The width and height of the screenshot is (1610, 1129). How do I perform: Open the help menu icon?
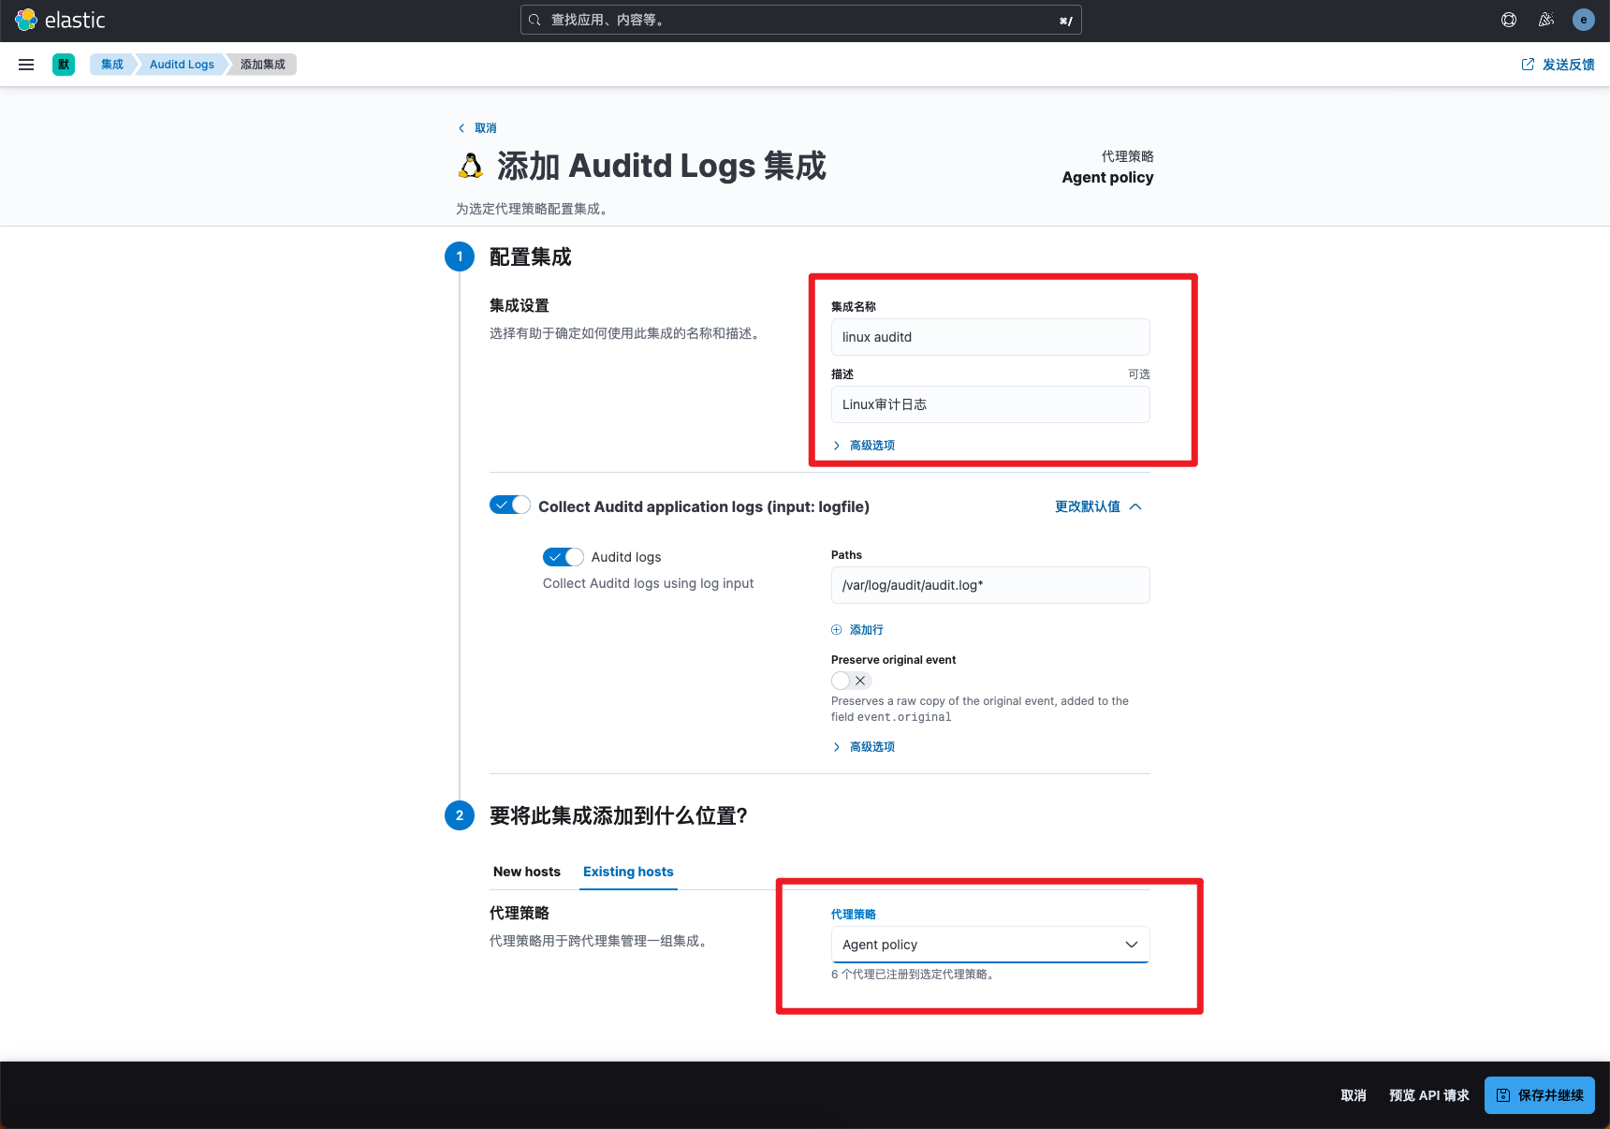click(x=1509, y=20)
